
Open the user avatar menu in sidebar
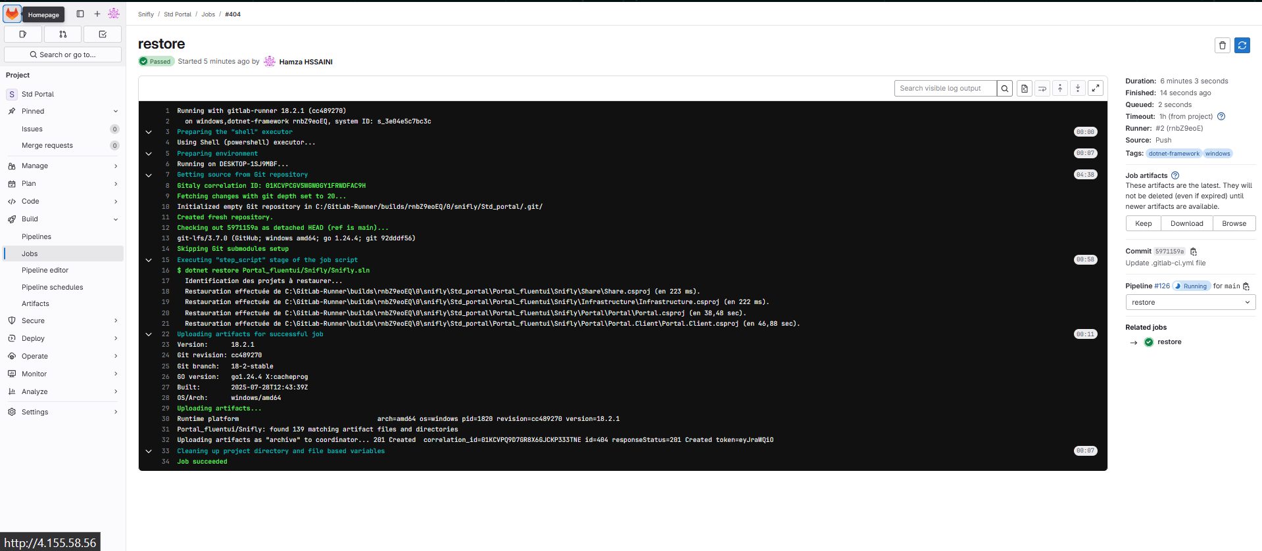114,14
